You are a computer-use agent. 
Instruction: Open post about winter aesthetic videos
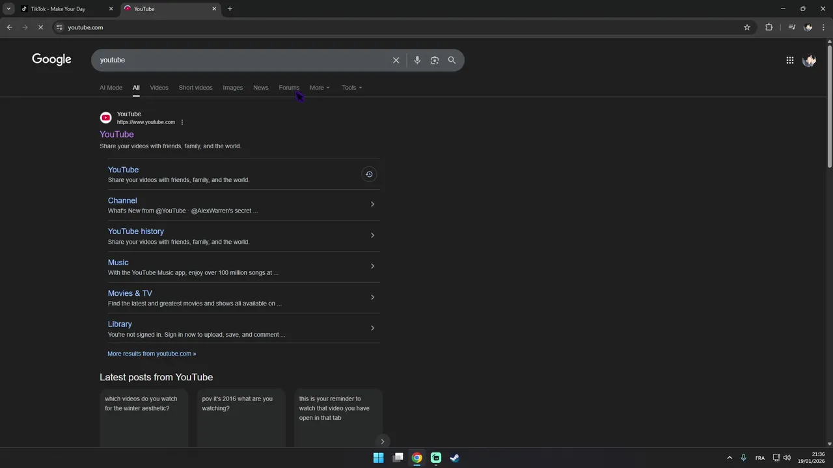pyautogui.click(x=144, y=418)
